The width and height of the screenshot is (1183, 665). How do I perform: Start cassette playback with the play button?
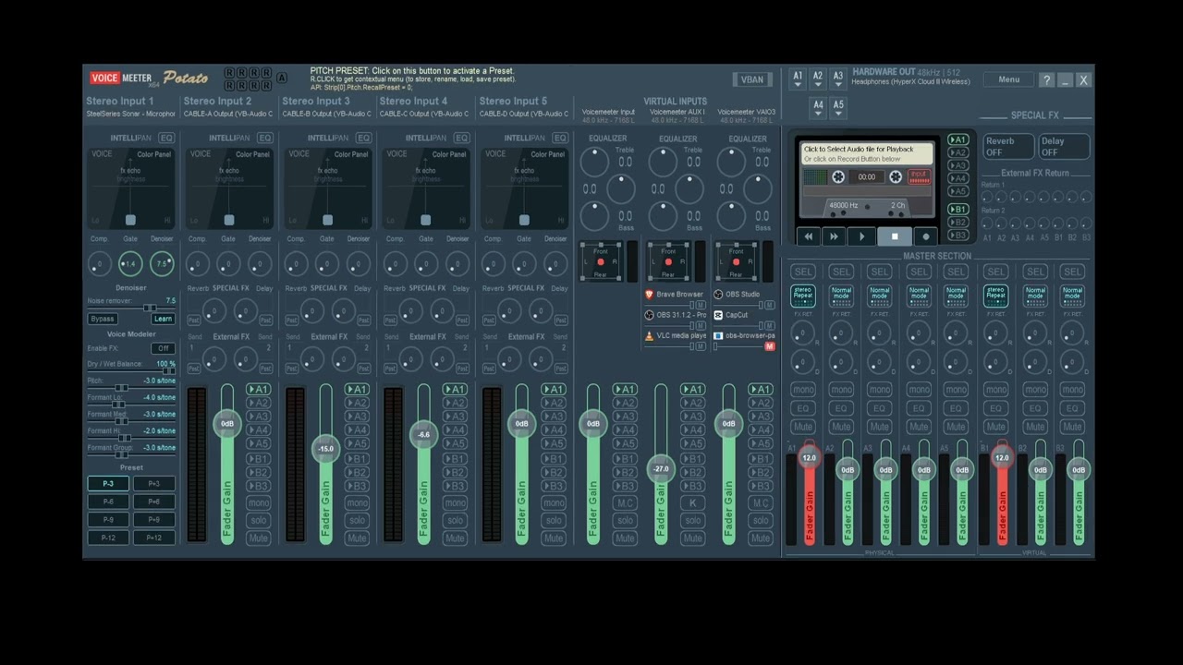point(862,236)
